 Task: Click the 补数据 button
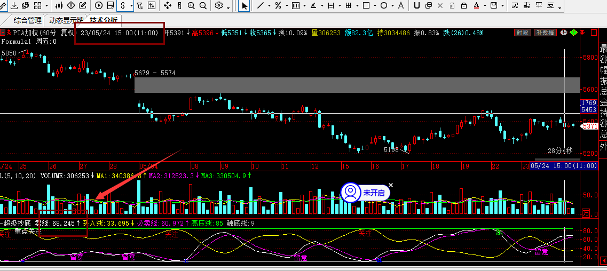pyautogui.click(x=545, y=33)
